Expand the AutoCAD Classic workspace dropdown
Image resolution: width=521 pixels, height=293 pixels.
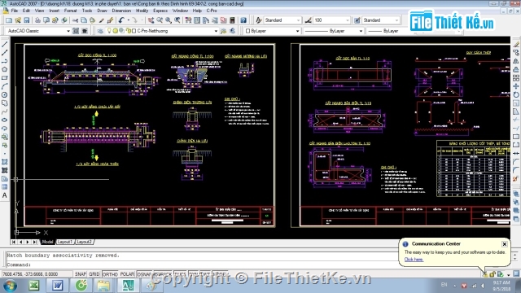[x=38, y=31]
